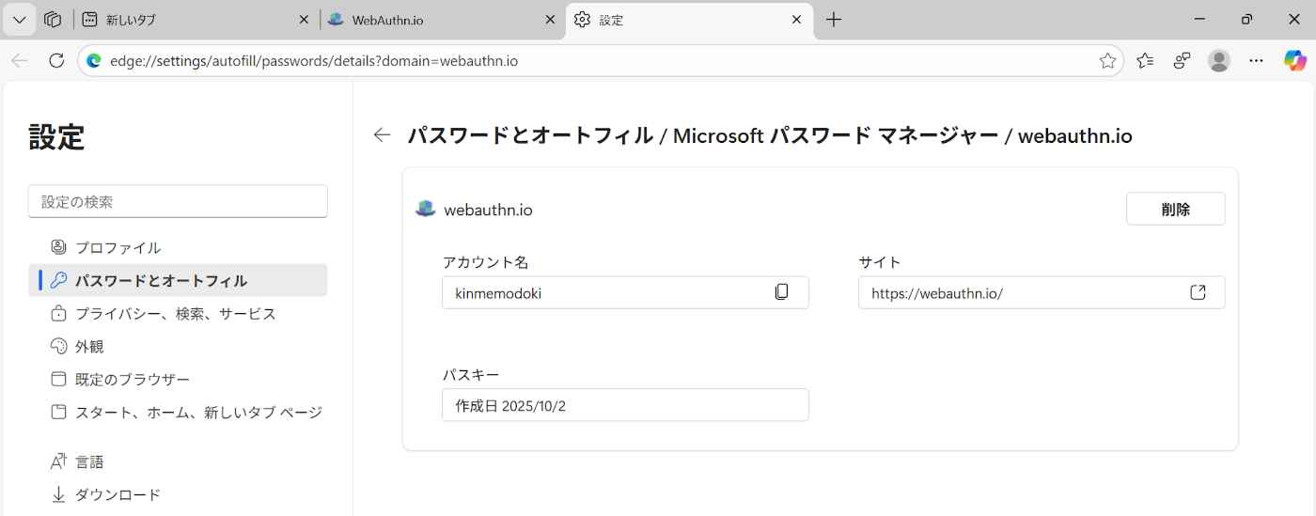
Task: Click Microsoft パスワード マネージャー breadcrumb link
Action: click(x=836, y=135)
